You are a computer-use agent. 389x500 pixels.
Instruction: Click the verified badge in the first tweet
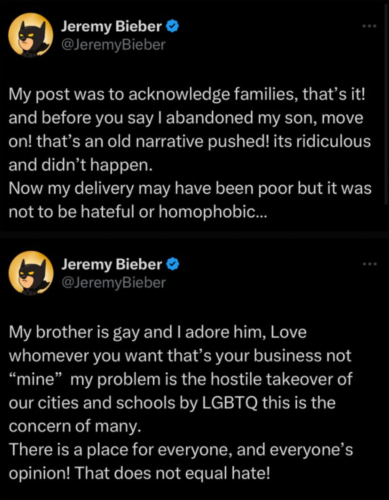point(173,27)
